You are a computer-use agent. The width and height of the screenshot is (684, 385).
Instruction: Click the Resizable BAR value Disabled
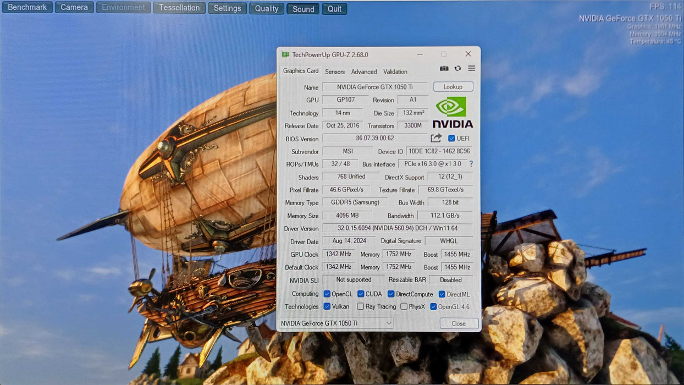click(x=451, y=279)
